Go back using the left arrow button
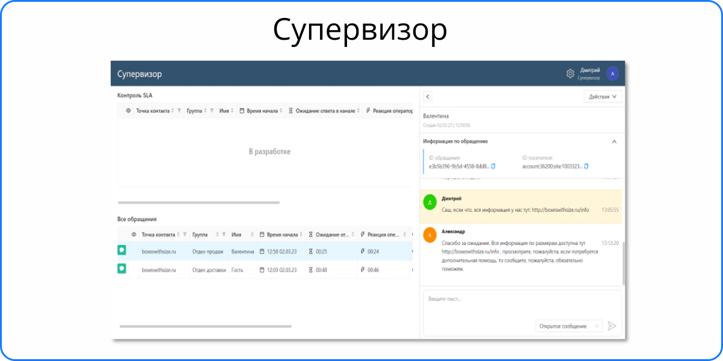 (x=428, y=96)
